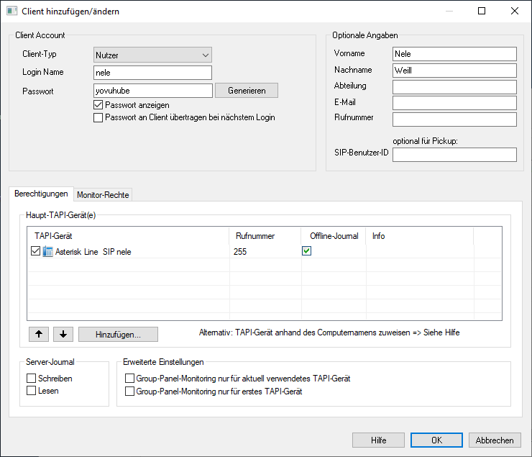Click the Asterisk Line device icon
Screen dimensions: 532x457
[48, 252]
